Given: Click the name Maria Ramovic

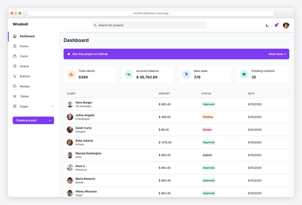Looking at the screenshot, I should click(x=85, y=179).
